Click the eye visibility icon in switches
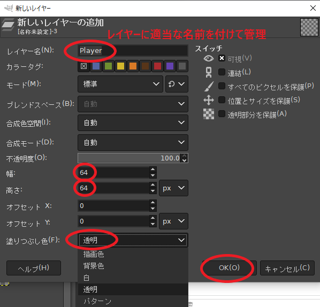 [x=209, y=59]
